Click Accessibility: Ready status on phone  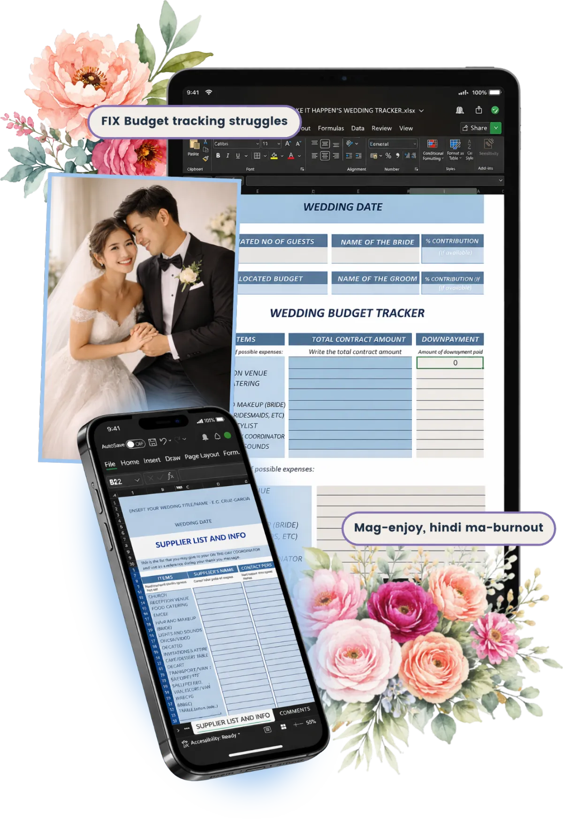click(x=213, y=740)
